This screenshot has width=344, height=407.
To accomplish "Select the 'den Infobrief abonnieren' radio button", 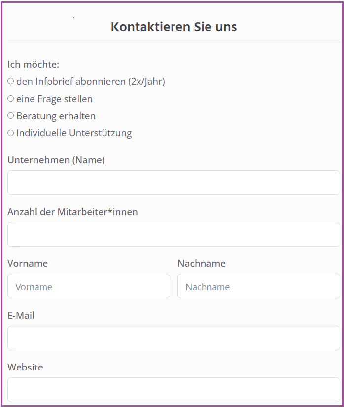I will (x=11, y=81).
